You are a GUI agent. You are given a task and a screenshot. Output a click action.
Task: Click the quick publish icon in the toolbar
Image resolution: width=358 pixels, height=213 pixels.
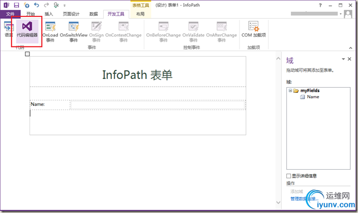(26, 5)
